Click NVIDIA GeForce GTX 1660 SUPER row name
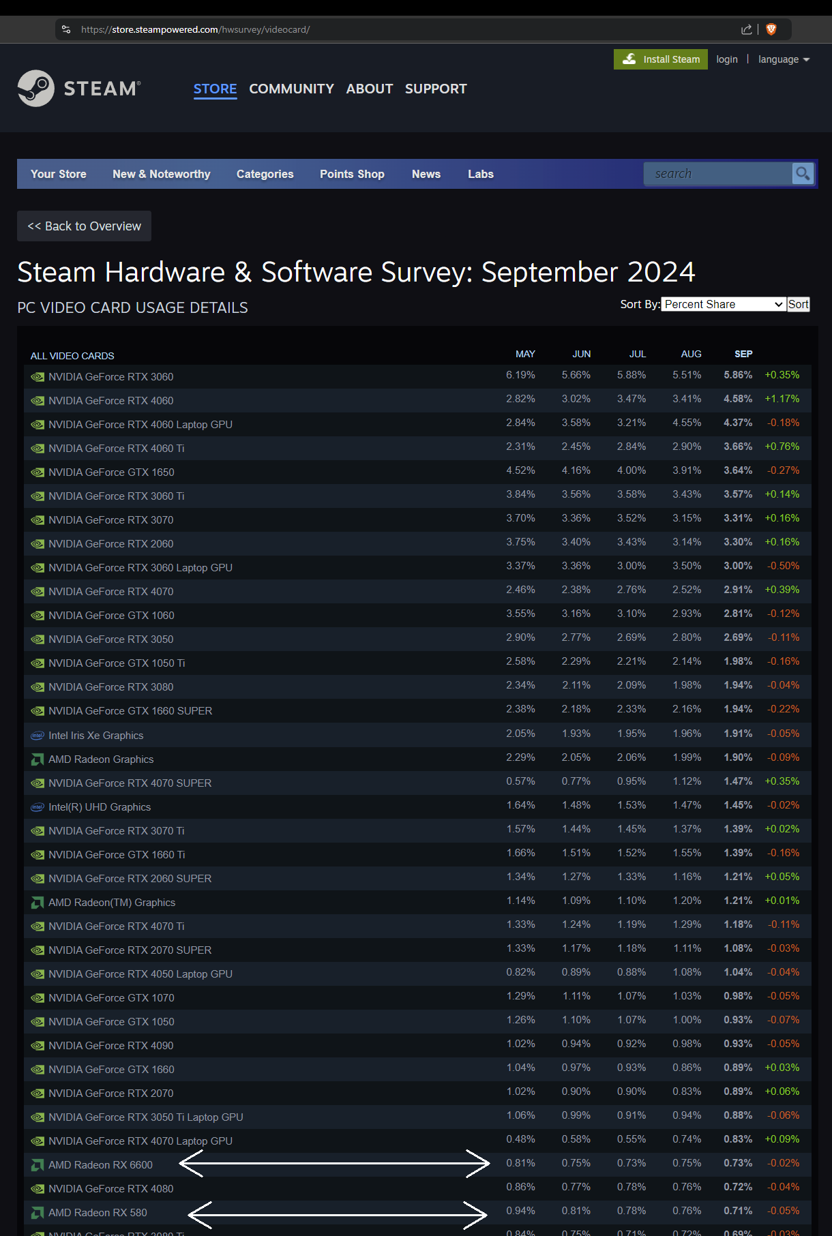 click(x=130, y=711)
